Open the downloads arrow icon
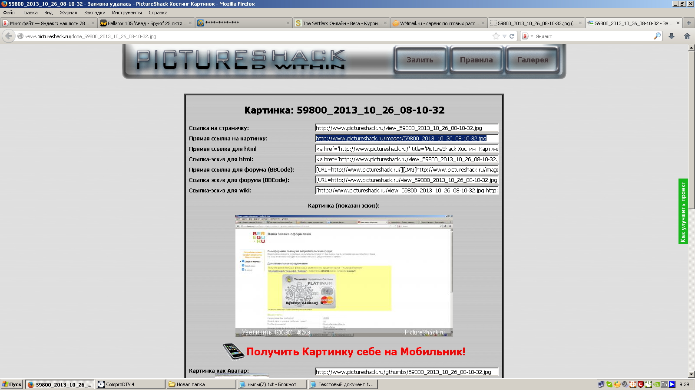Image resolution: width=695 pixels, height=390 pixels. pos(672,36)
